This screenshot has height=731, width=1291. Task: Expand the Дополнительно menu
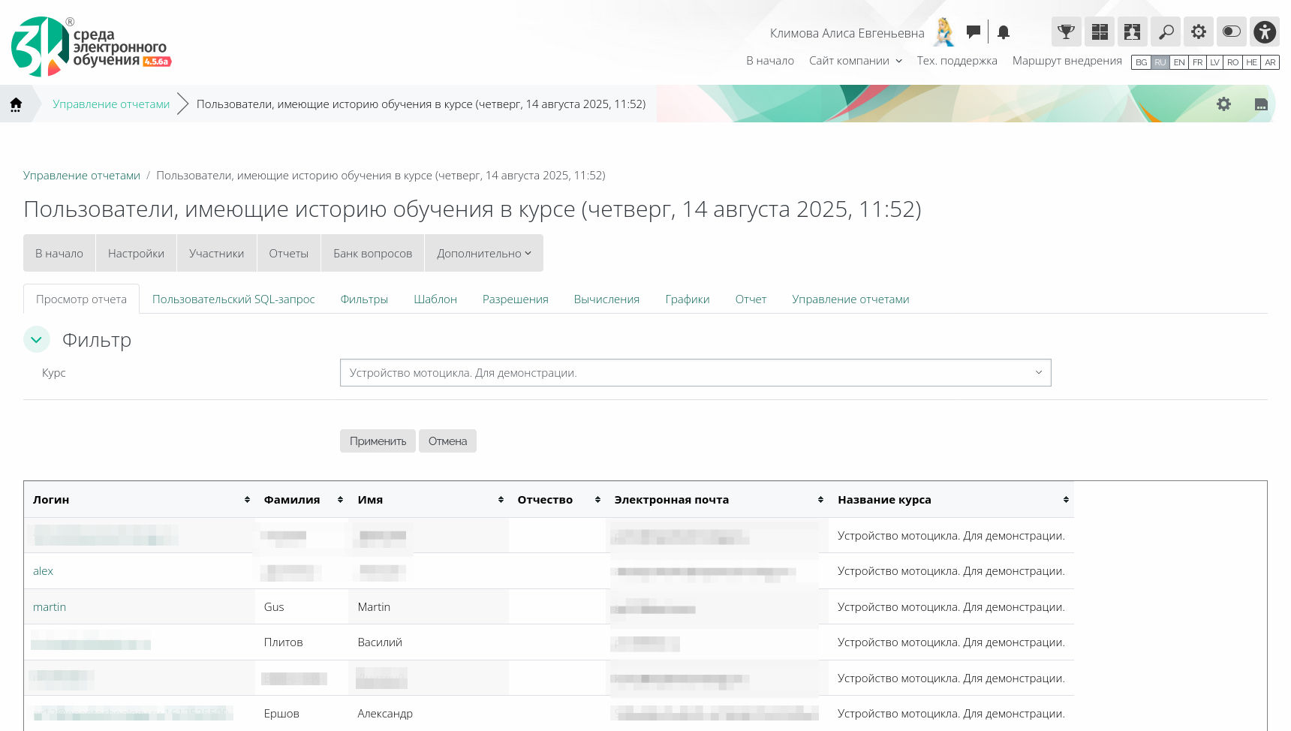[x=483, y=254]
